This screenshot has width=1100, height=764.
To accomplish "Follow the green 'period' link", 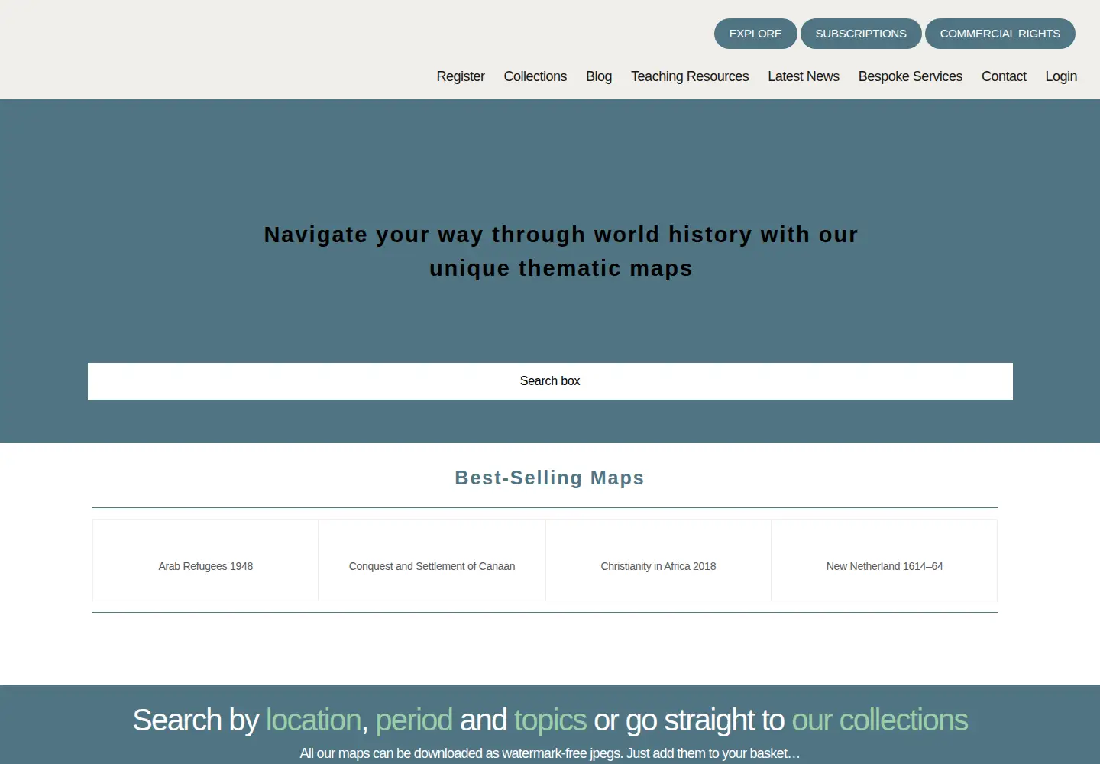I will pyautogui.click(x=414, y=720).
